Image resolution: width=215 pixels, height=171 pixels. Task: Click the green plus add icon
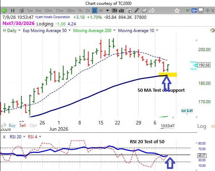pos(4,10)
